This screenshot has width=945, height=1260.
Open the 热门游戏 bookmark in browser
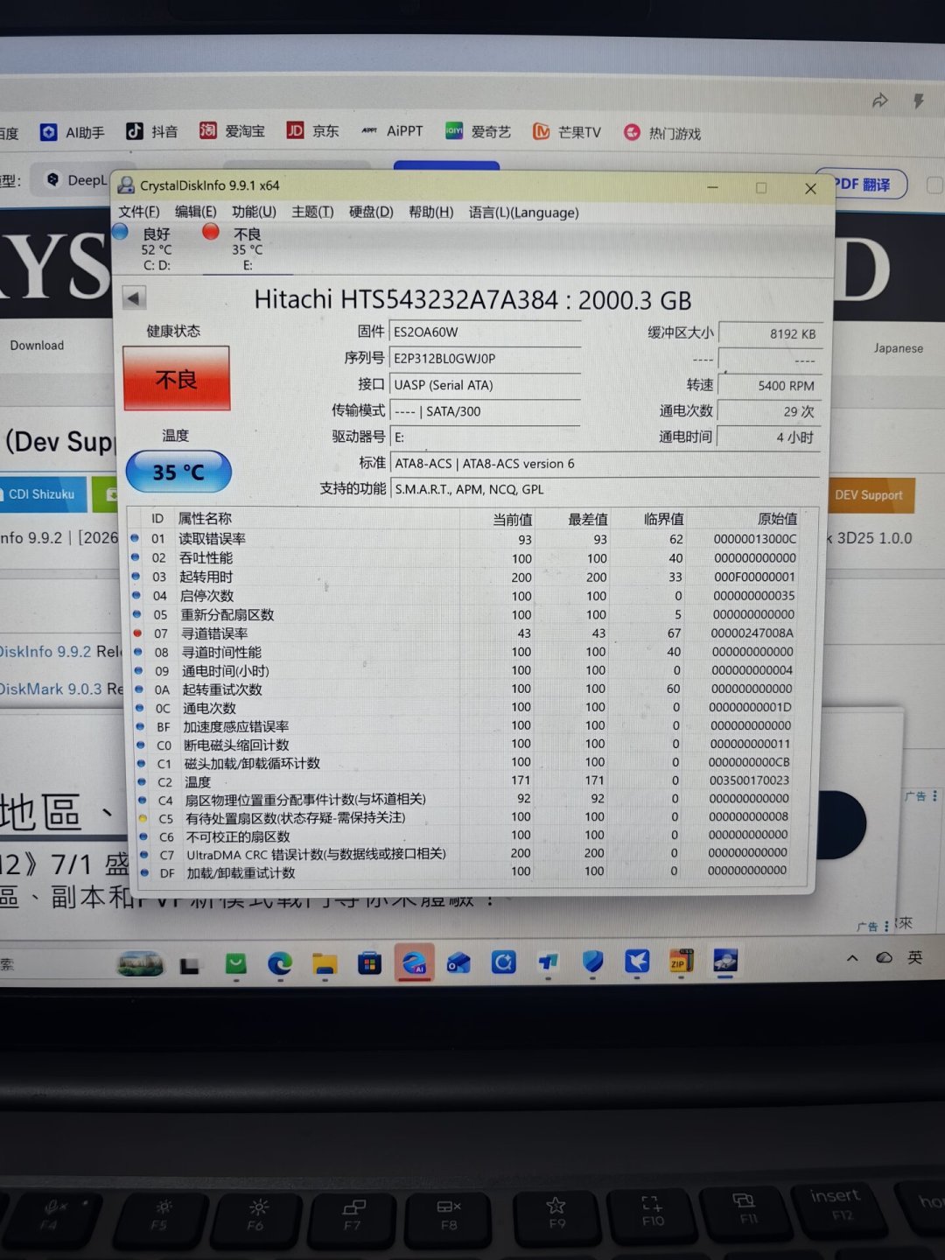[x=662, y=133]
